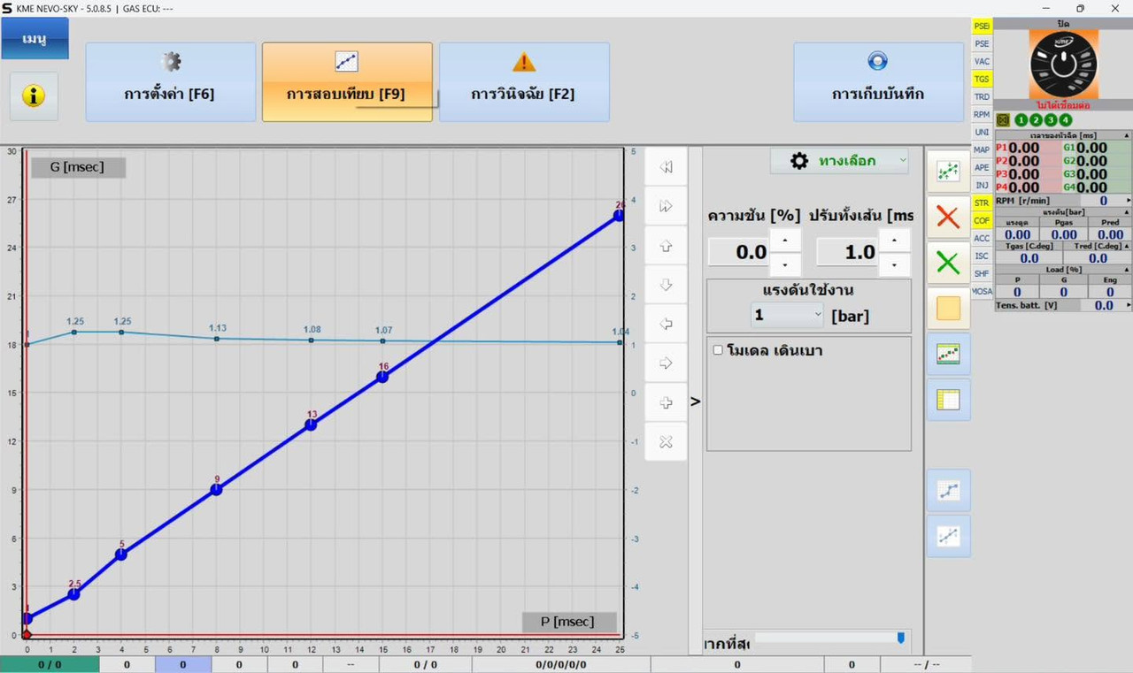The image size is (1133, 673).
Task: Expand the RPM [r/min] row arrow
Action: click(x=1128, y=201)
